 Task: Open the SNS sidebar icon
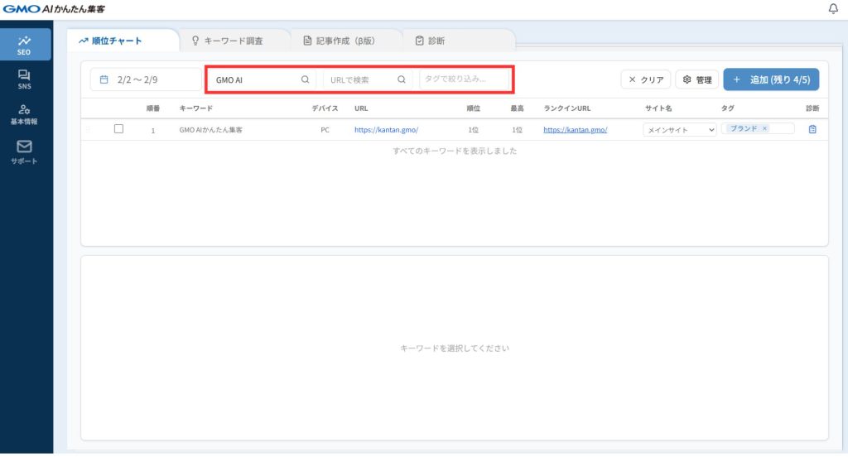[x=25, y=79]
